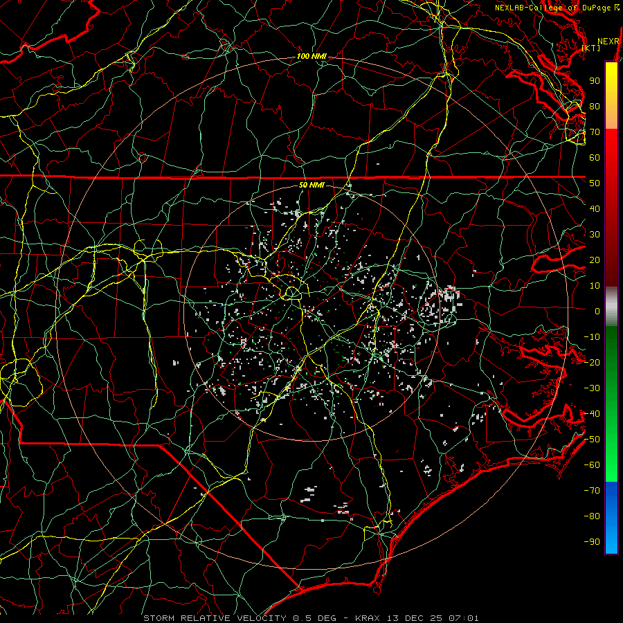Select the -30 value on velocity scale
Image resolution: width=623 pixels, height=623 pixels.
[x=592, y=388]
